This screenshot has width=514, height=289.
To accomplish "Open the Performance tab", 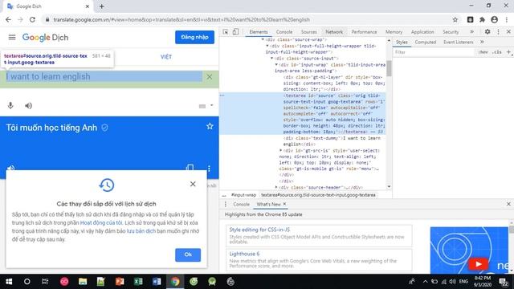I will coord(364,32).
